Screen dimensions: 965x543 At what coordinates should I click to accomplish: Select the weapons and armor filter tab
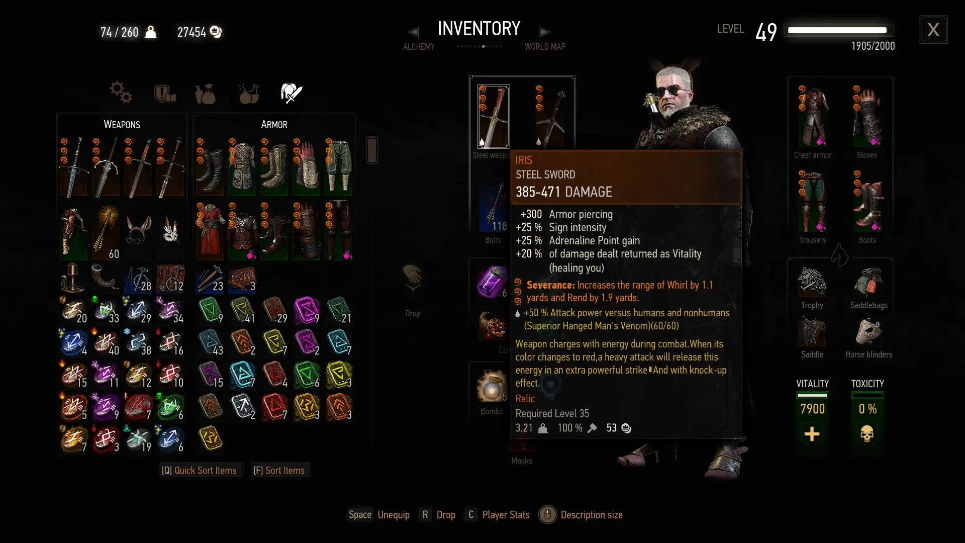click(x=291, y=93)
